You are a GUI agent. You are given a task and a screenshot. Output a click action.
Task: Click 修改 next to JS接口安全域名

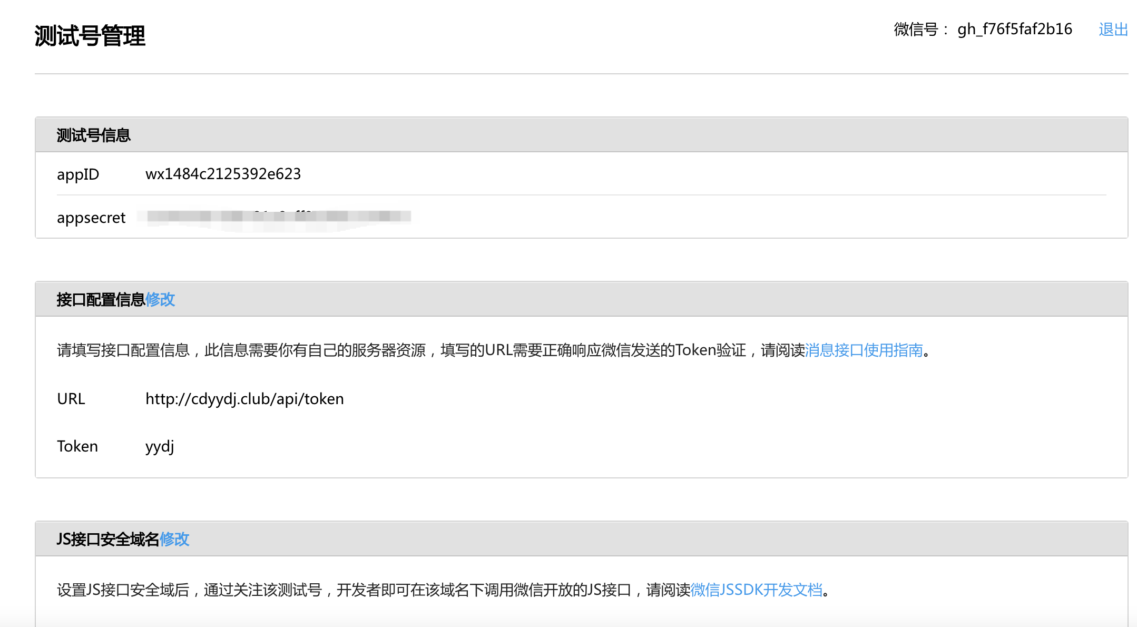pos(174,539)
